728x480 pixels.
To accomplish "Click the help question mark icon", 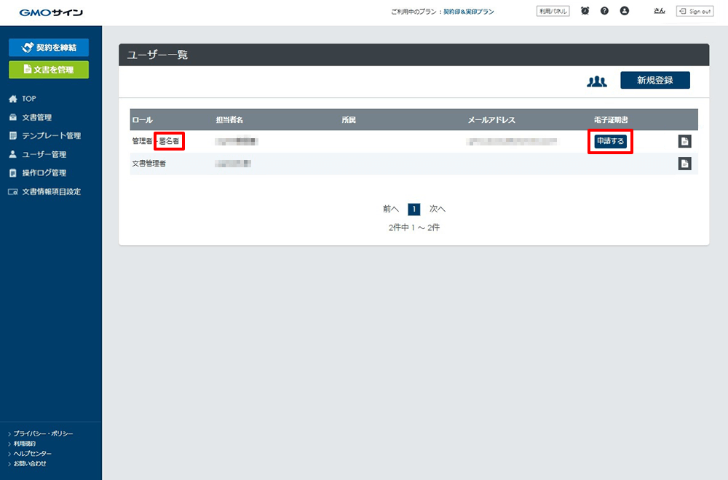I will click(604, 11).
